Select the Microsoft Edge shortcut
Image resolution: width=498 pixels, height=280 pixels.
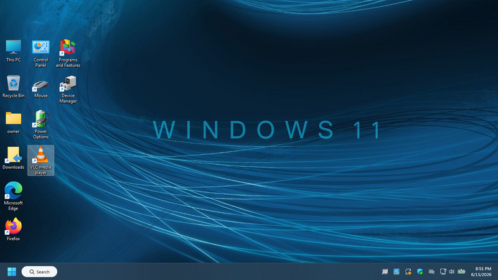coord(13,196)
